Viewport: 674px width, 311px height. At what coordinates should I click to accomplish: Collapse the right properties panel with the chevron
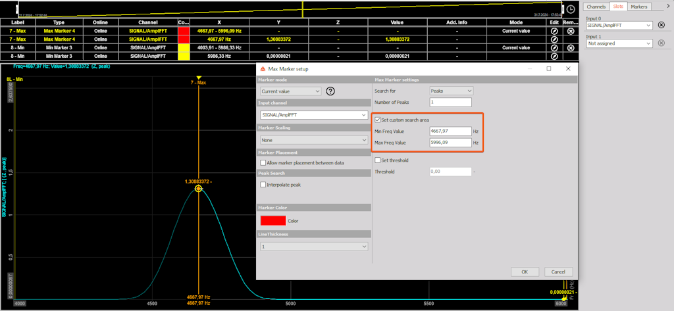coord(667,5)
